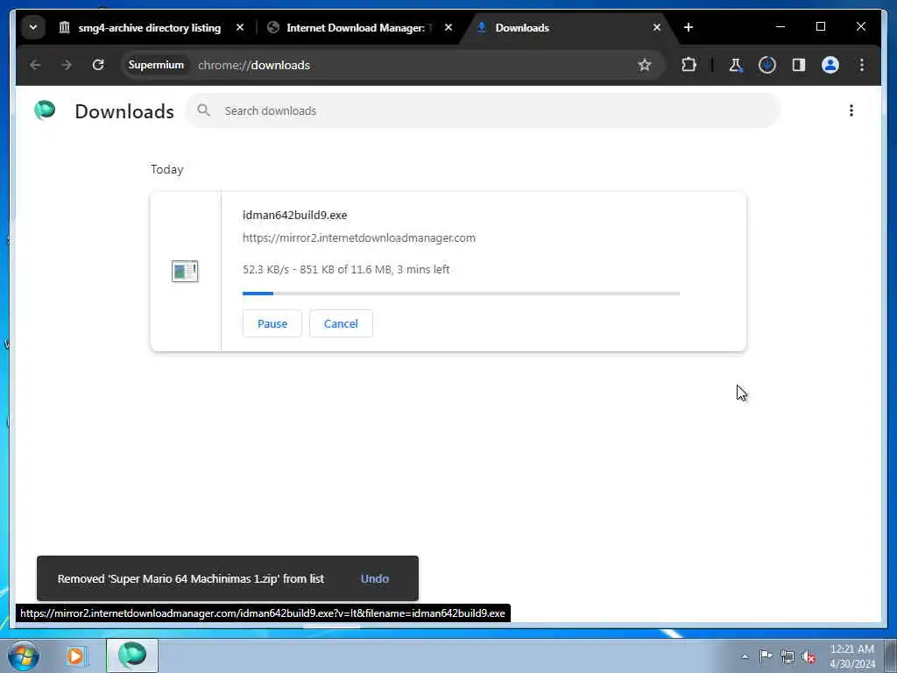This screenshot has height=673, width=897.
Task: Show hidden system tray icons
Action: pyautogui.click(x=745, y=656)
